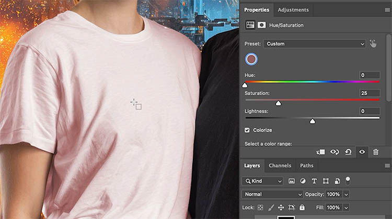
Task: View the previous state of the adjustment
Action: 335,152
